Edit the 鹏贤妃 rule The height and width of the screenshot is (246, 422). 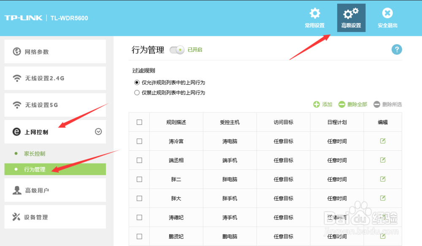(383, 236)
